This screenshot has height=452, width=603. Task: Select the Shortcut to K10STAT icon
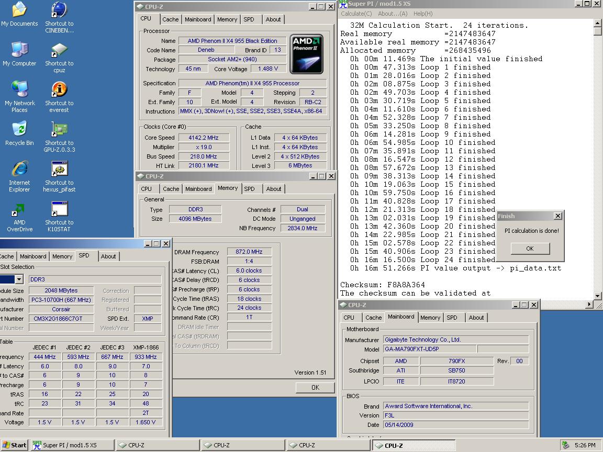point(59,216)
